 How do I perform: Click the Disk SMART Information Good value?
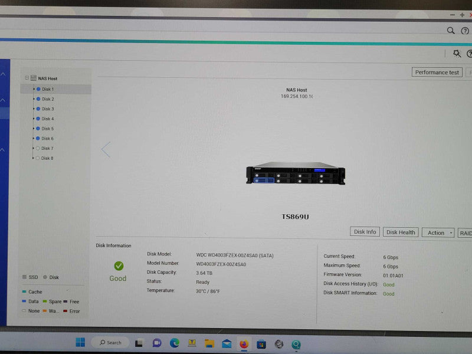[x=389, y=294]
